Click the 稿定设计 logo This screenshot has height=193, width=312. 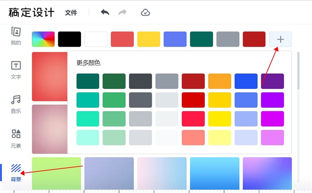click(x=31, y=12)
